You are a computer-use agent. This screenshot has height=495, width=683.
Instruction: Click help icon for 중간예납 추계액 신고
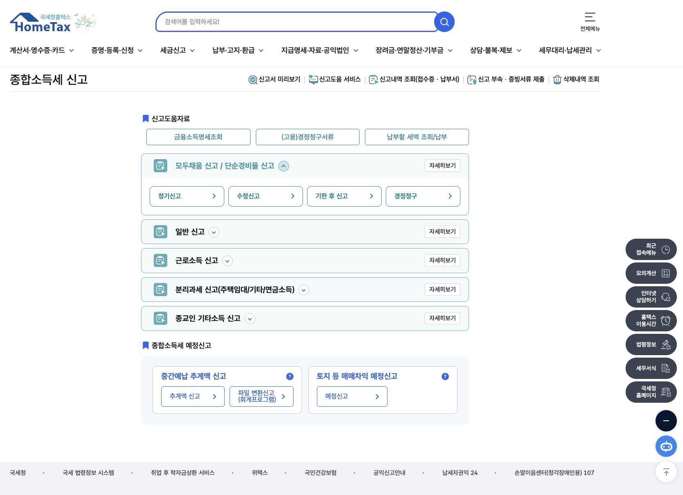pyautogui.click(x=290, y=376)
